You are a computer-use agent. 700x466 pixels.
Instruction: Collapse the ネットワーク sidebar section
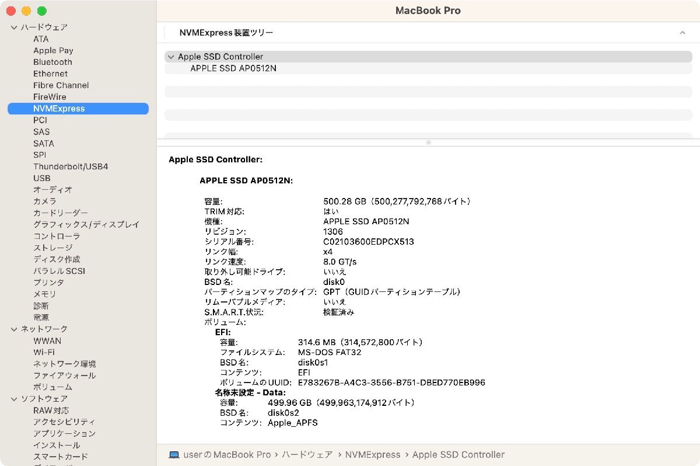point(14,329)
